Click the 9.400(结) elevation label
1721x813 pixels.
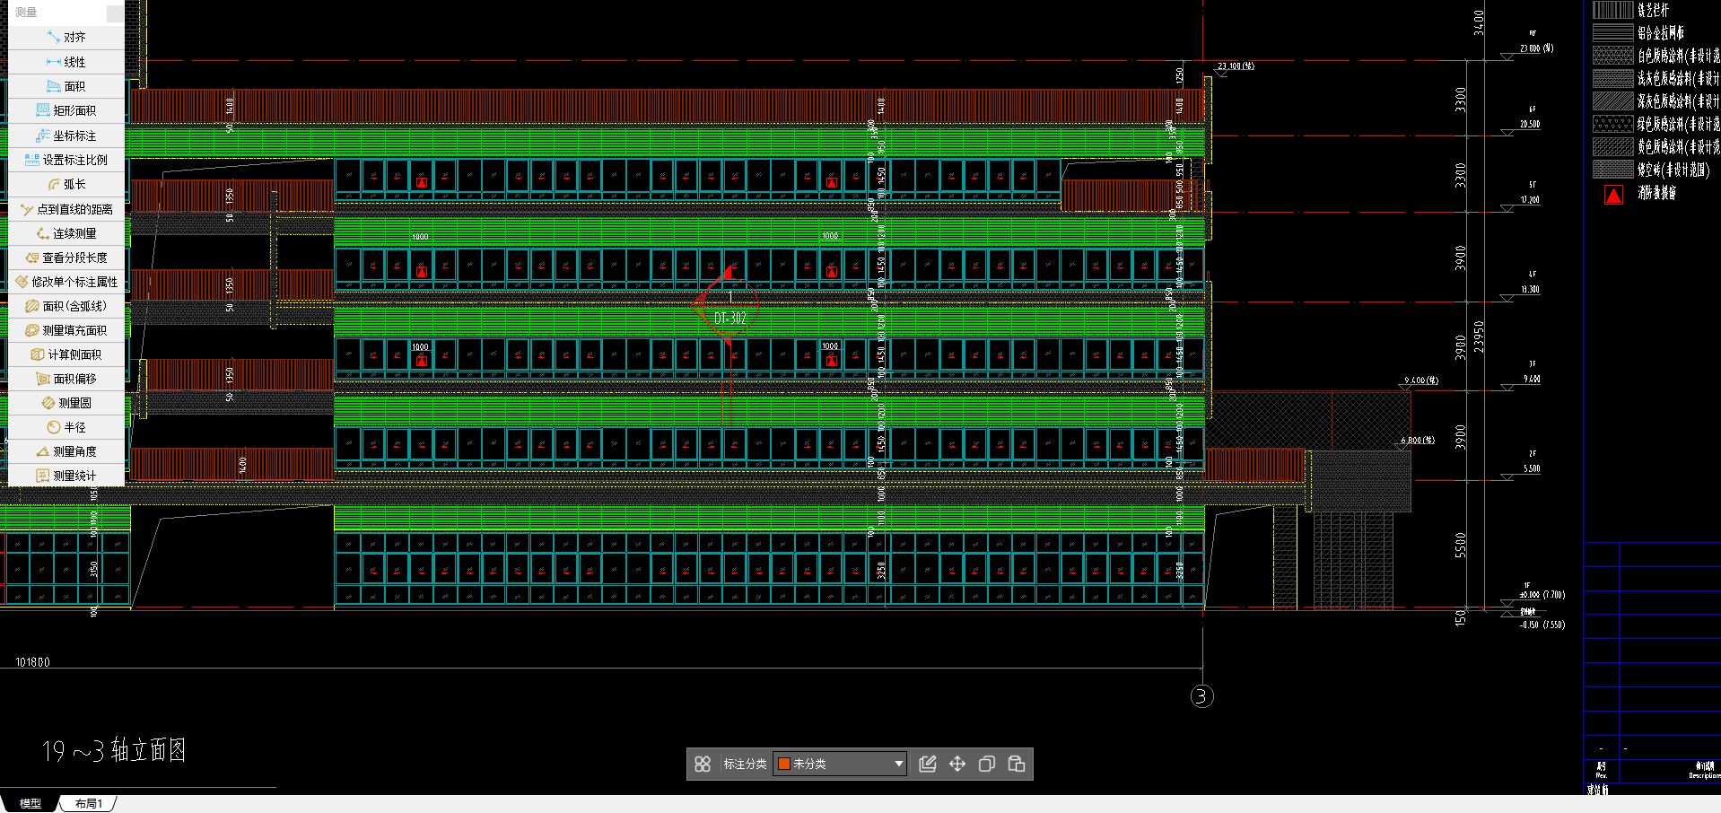(x=1421, y=380)
